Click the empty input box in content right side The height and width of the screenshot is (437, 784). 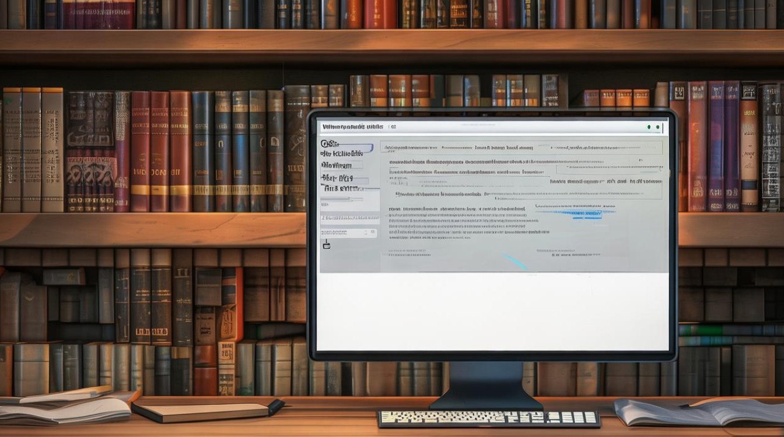(608, 170)
